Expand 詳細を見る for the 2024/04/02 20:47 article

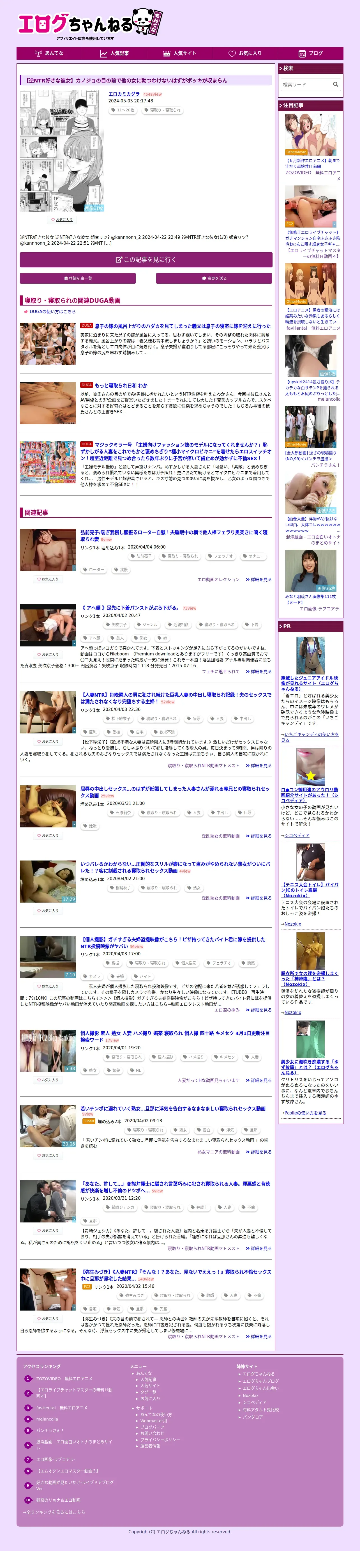(259, 672)
